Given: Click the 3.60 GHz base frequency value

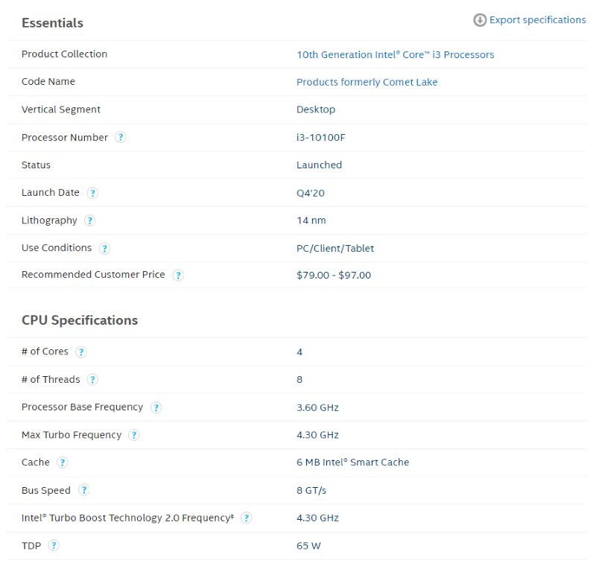Looking at the screenshot, I should point(318,407).
